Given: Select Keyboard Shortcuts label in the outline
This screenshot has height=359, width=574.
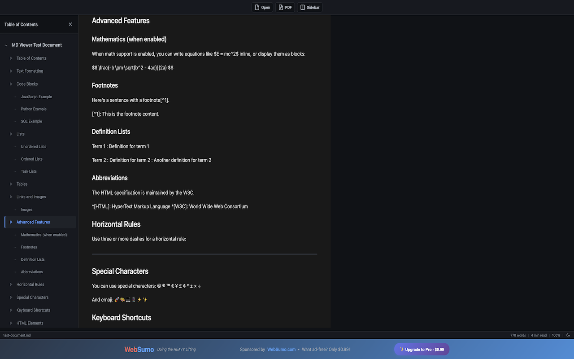Looking at the screenshot, I should pos(33,310).
